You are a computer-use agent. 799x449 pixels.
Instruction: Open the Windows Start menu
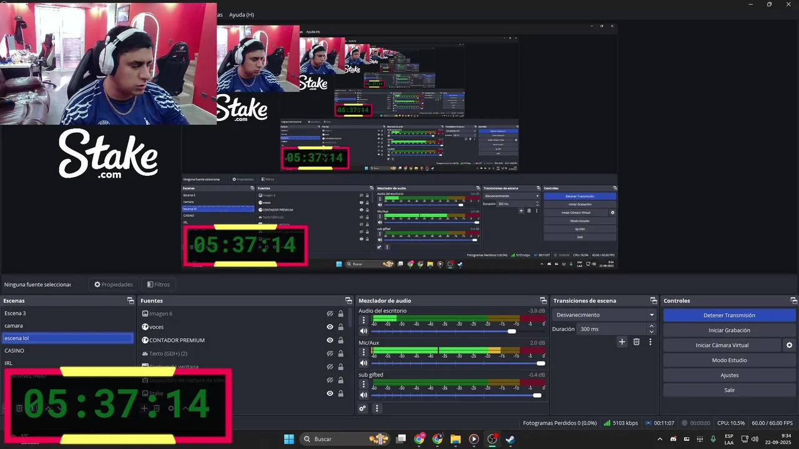pyautogui.click(x=289, y=439)
